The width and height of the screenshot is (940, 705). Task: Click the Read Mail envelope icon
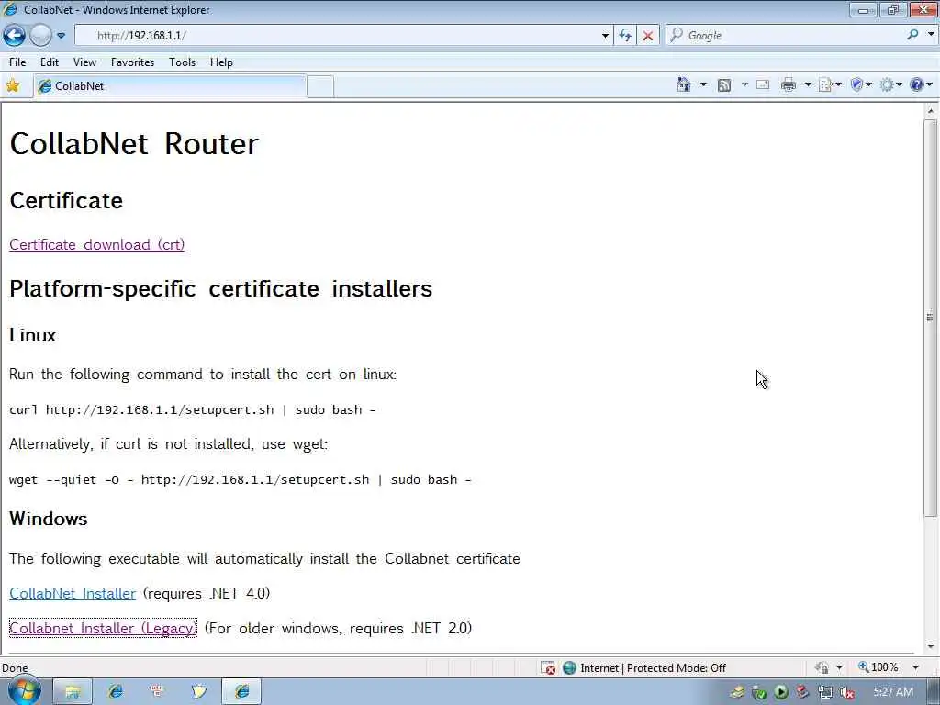[763, 85]
